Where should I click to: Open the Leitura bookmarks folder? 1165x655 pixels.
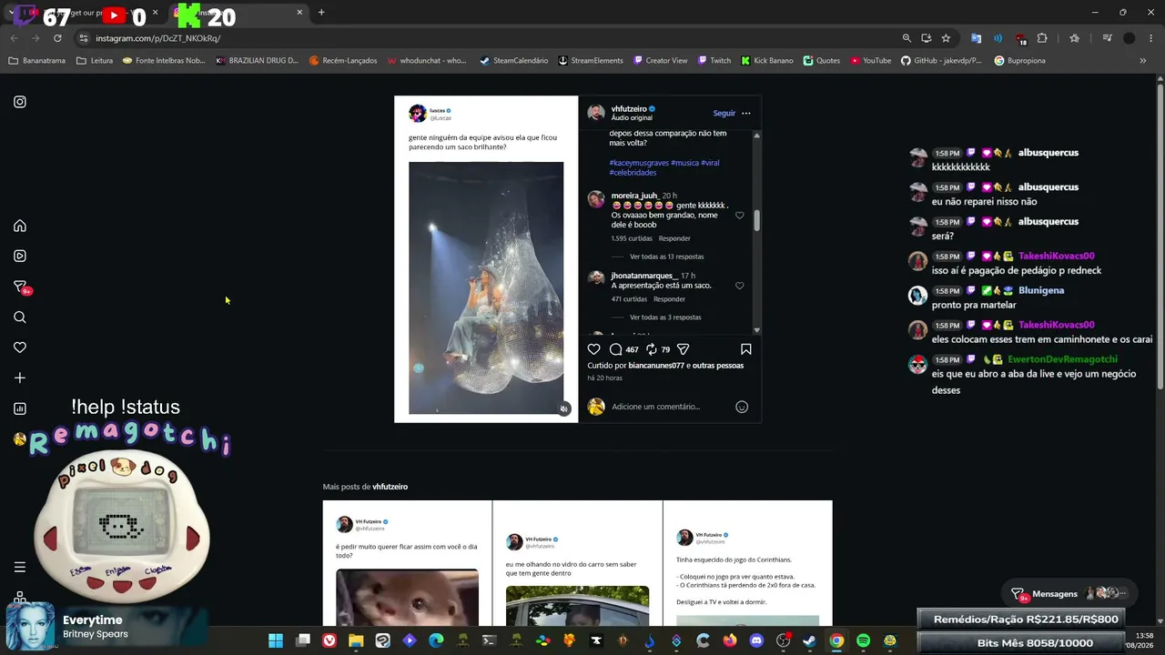pyautogui.click(x=95, y=61)
